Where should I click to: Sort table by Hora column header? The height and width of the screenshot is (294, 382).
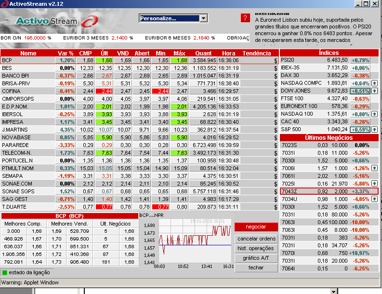point(228,53)
